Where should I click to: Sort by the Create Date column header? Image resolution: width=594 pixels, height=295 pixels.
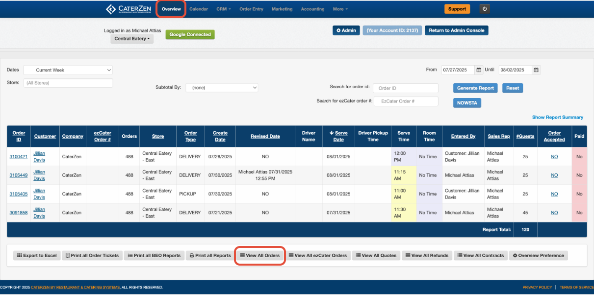coord(220,136)
